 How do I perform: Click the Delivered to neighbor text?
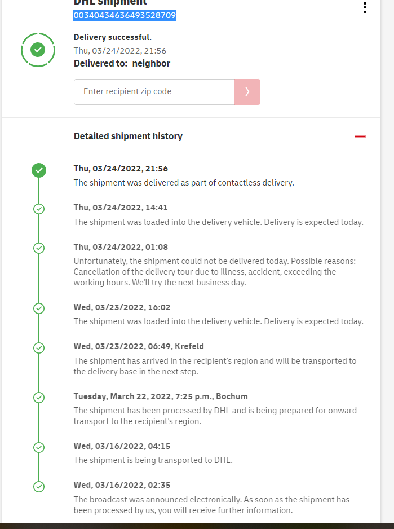(x=122, y=64)
